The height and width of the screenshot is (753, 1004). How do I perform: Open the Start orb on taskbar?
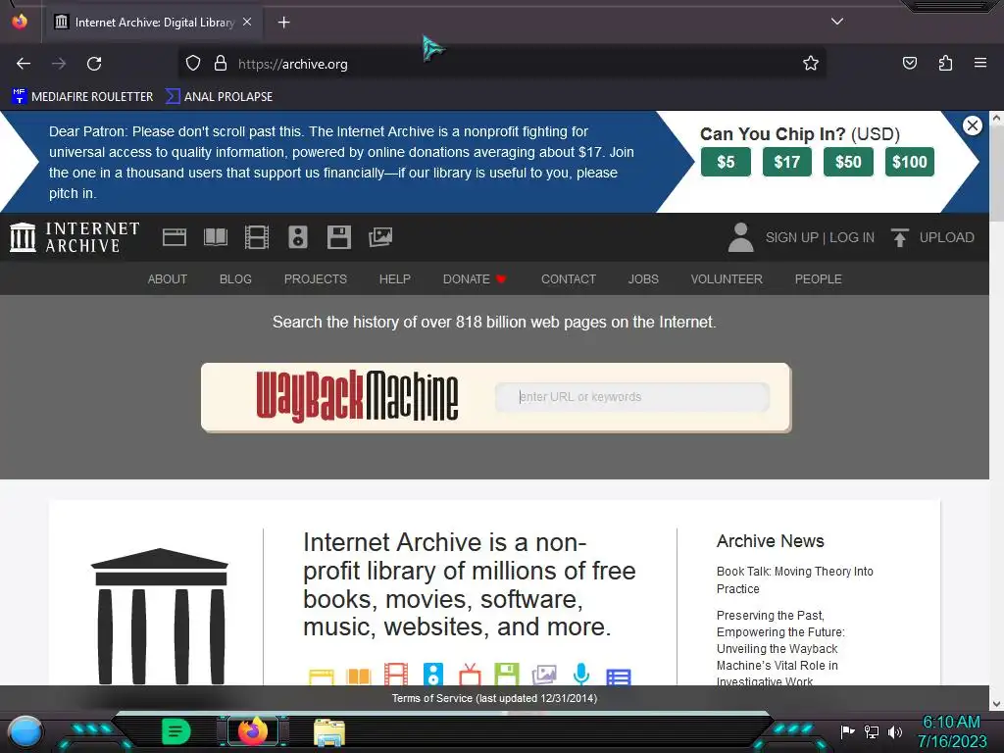[x=25, y=732]
